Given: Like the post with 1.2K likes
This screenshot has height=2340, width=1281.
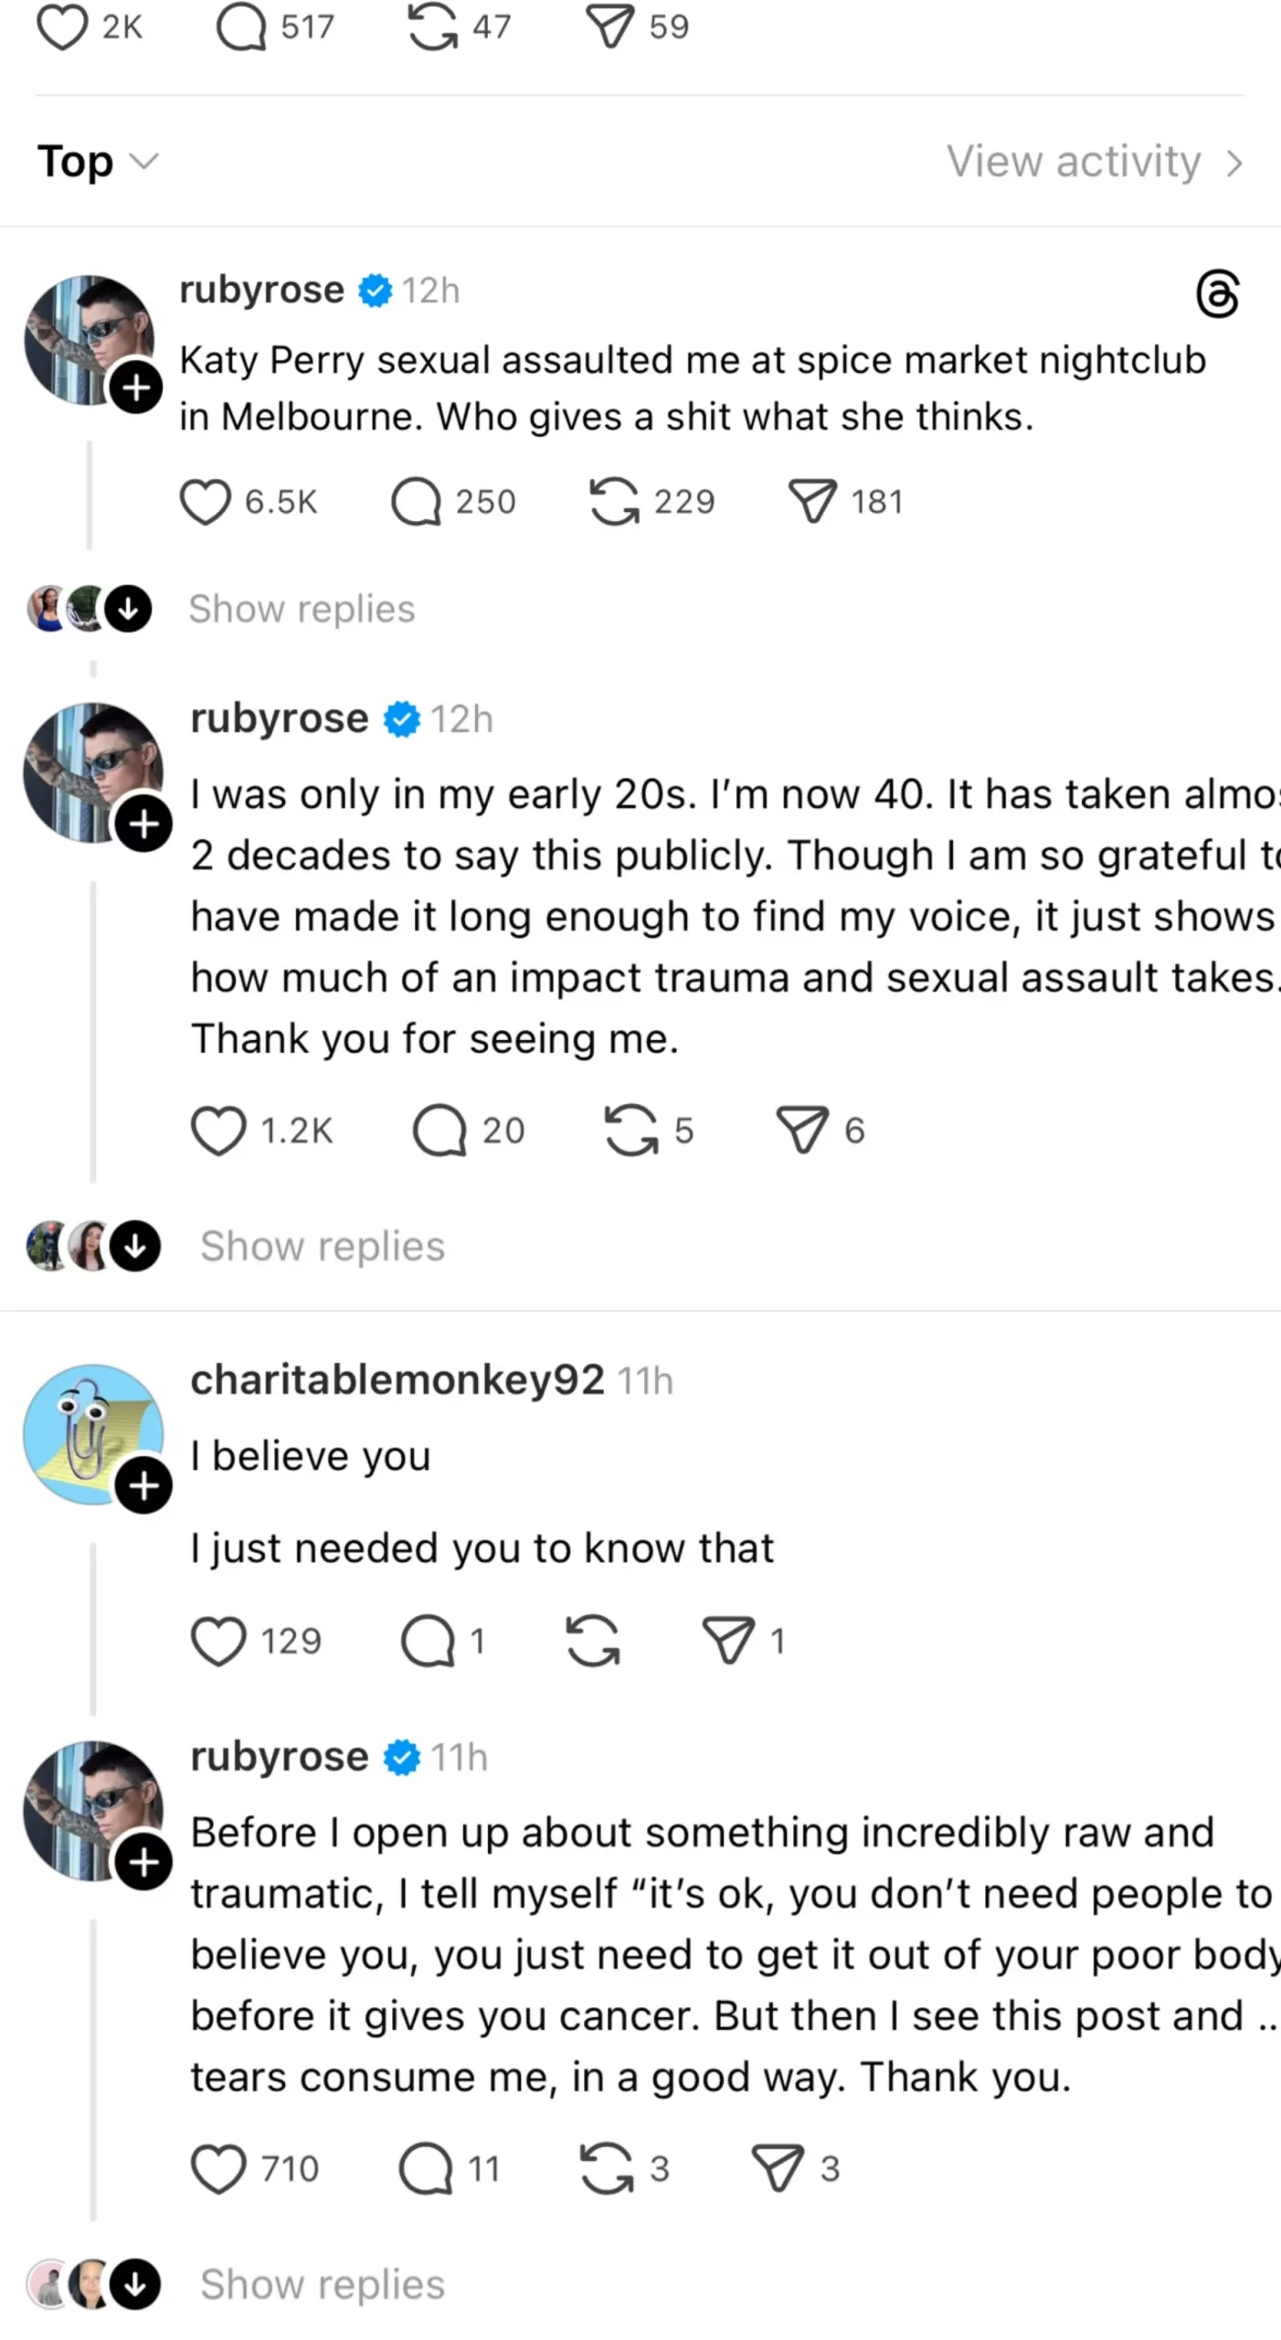Looking at the screenshot, I should [x=218, y=1131].
